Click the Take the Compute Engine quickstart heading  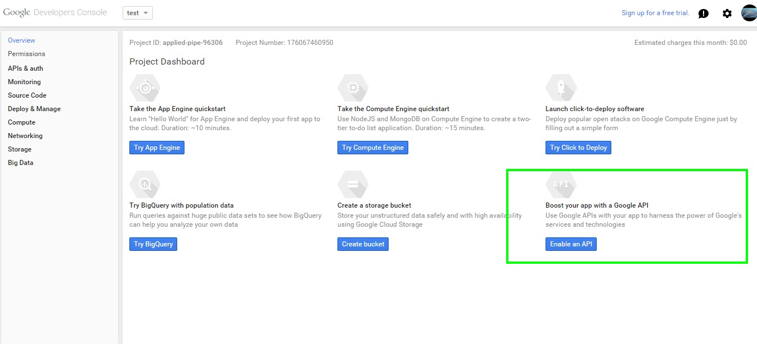coord(393,109)
